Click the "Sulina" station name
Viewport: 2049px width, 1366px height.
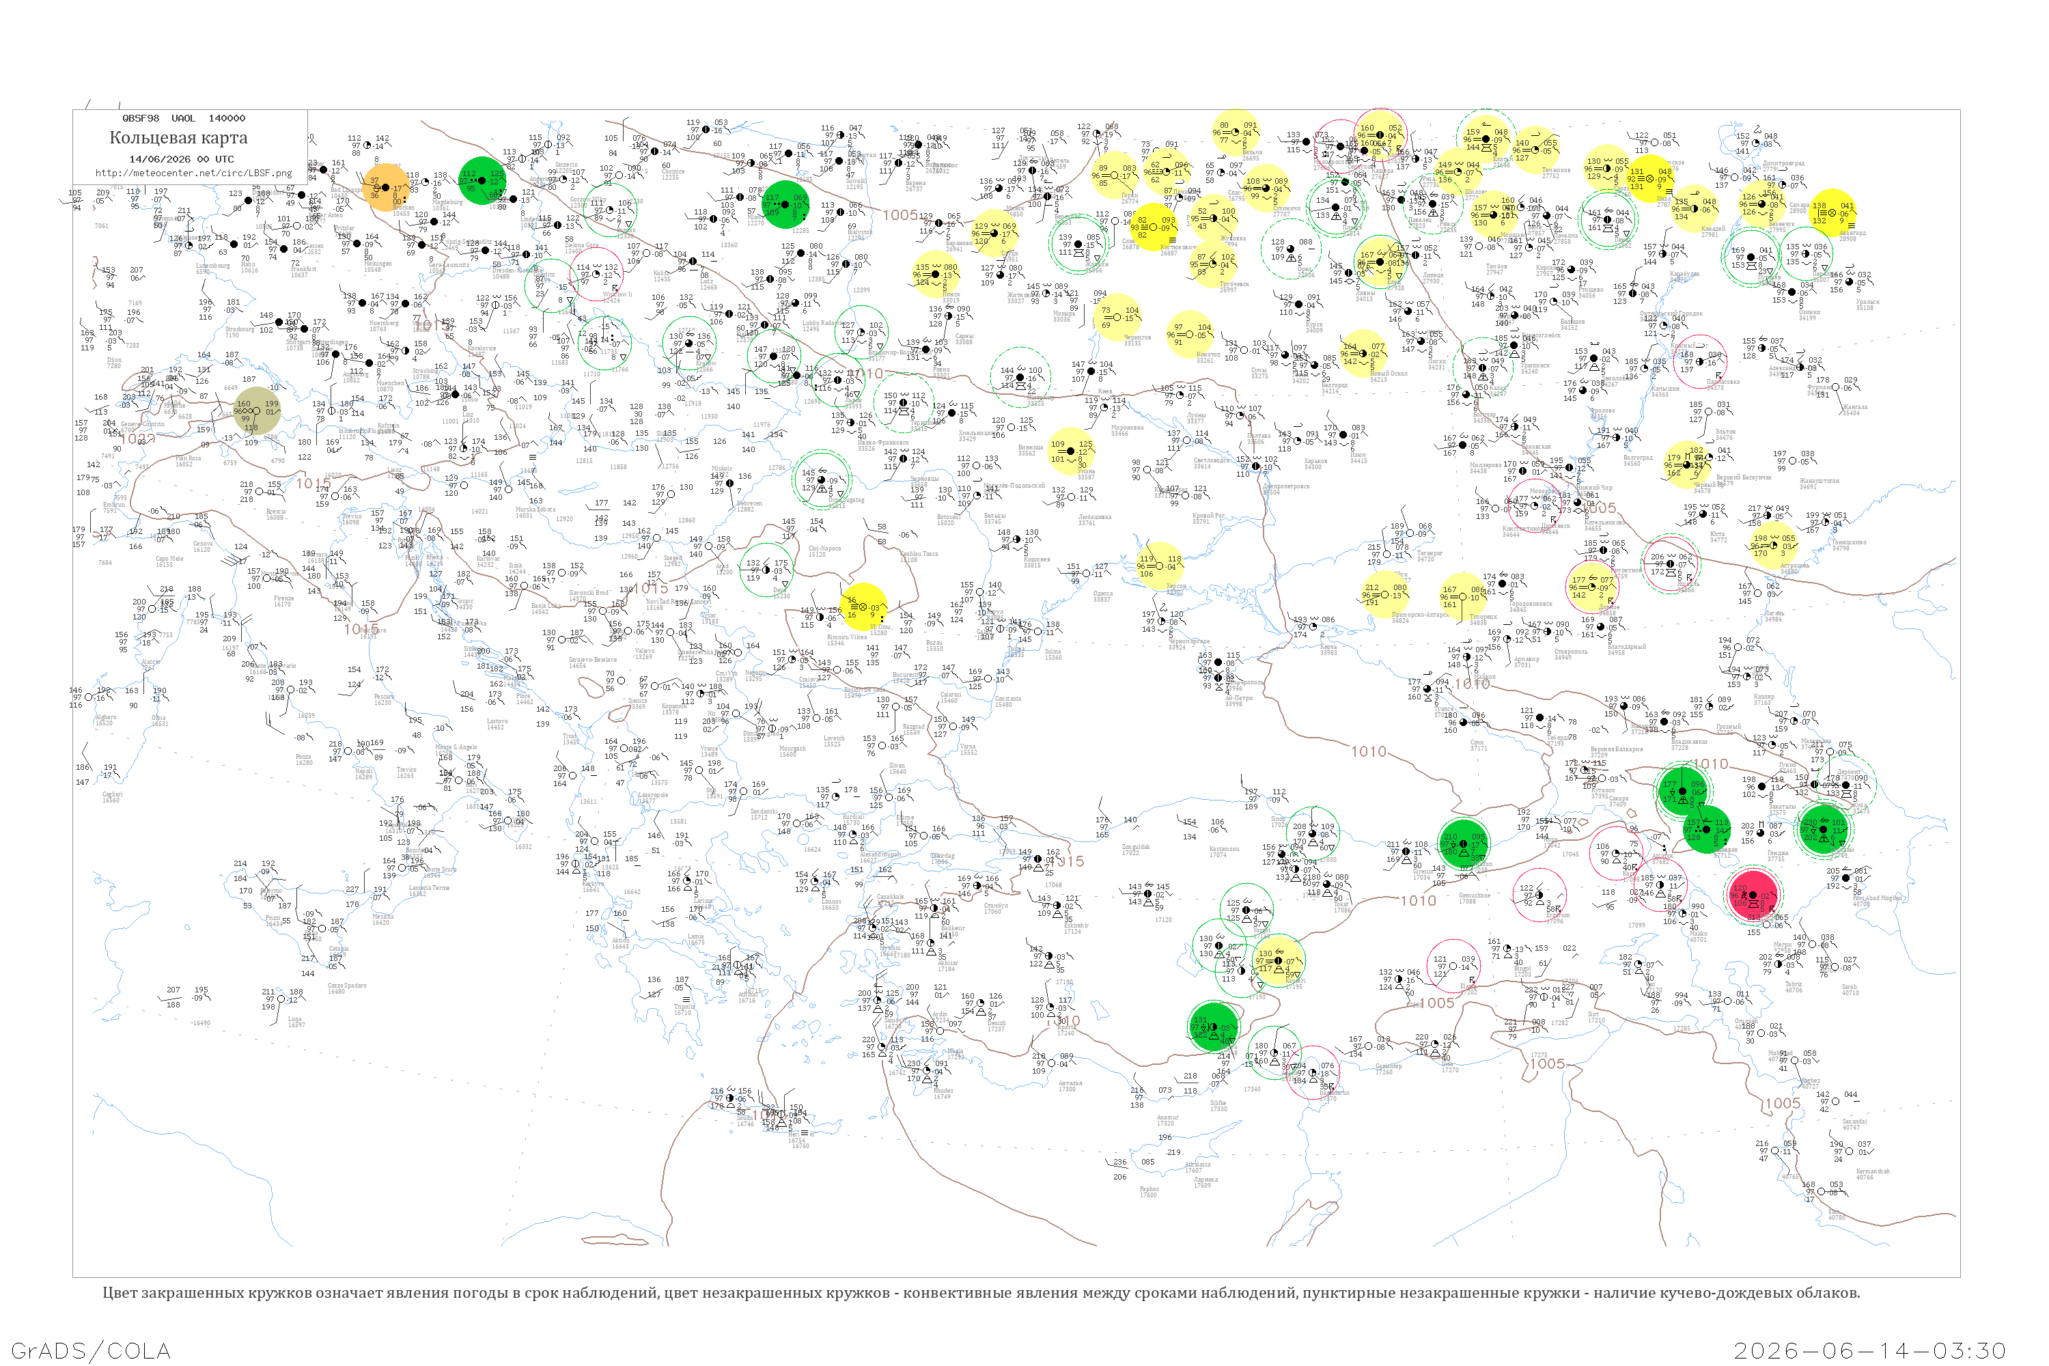[1053, 652]
